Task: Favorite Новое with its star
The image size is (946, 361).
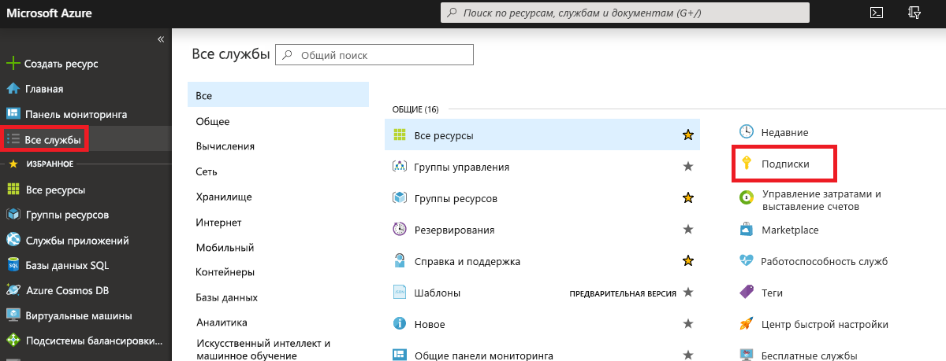Action: tap(687, 324)
